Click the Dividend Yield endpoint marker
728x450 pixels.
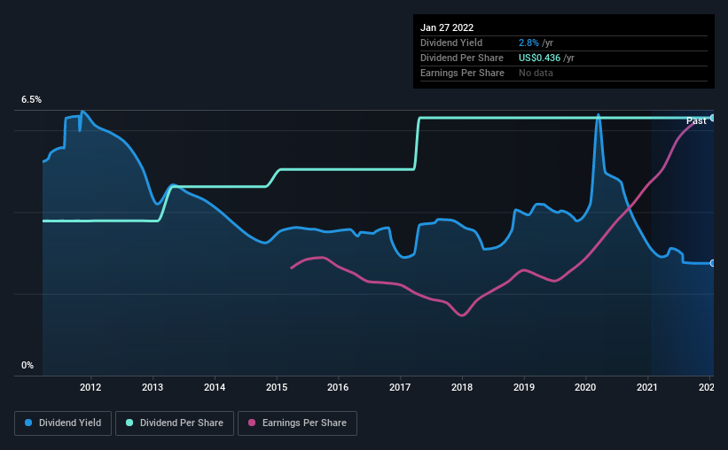[712, 263]
